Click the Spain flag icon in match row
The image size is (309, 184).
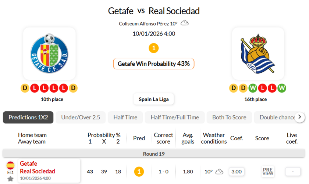coord(10,165)
